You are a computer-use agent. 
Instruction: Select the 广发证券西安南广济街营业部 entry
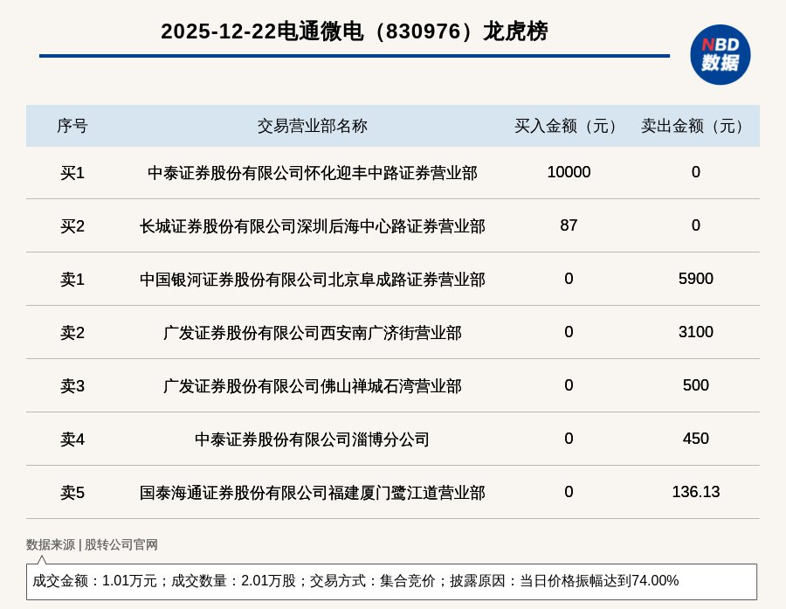312,333
